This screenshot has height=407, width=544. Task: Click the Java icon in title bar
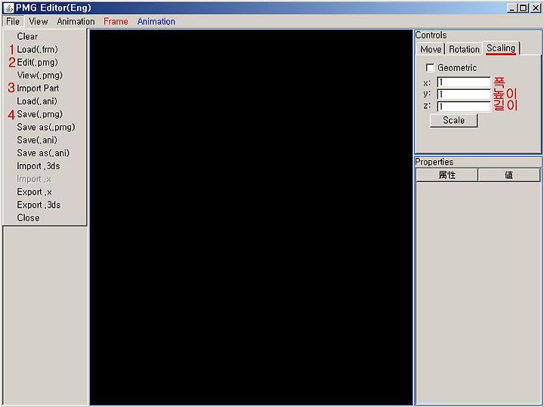click(8, 8)
